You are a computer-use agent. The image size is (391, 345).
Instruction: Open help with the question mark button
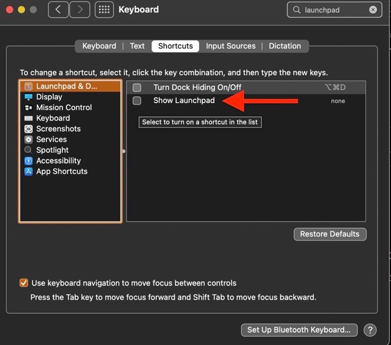[x=370, y=330]
